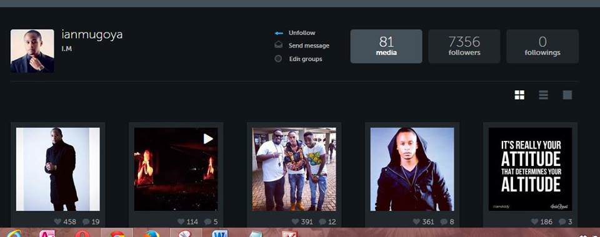Open Opera browser from the taskbar
Screen dimensions: 600x237
coord(82,233)
